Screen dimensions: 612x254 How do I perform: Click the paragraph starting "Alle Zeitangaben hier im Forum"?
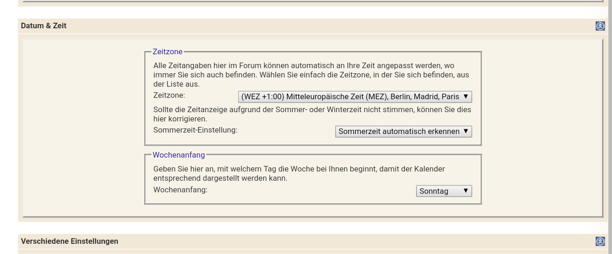click(311, 75)
